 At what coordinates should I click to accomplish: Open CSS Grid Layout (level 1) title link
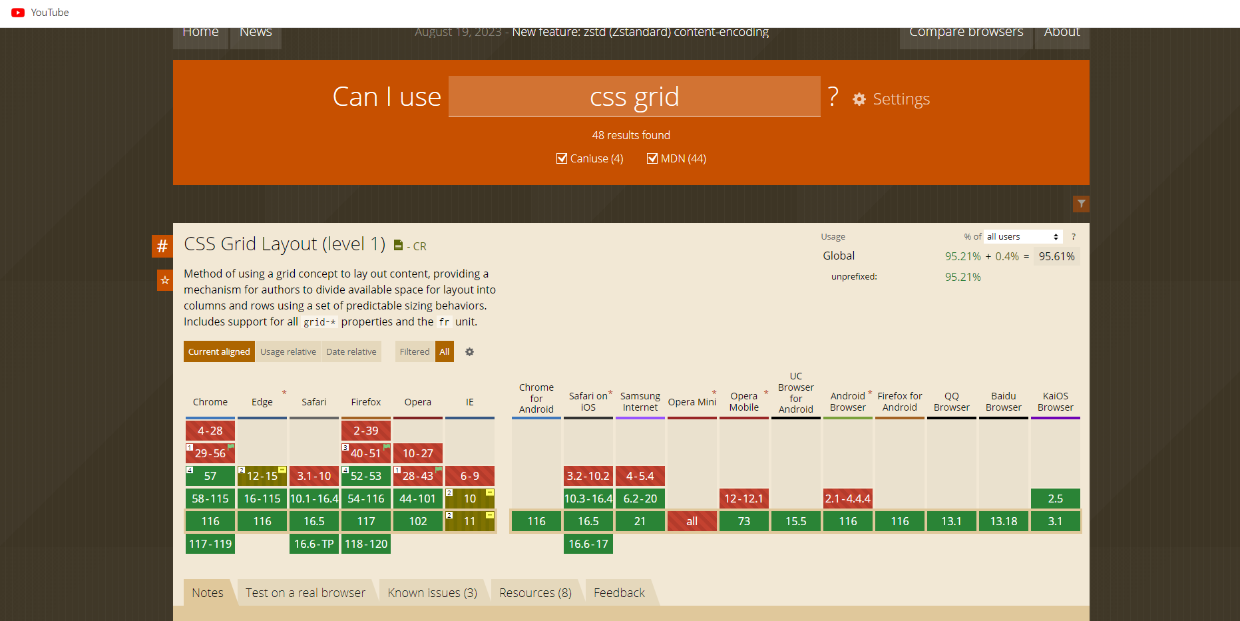(285, 244)
